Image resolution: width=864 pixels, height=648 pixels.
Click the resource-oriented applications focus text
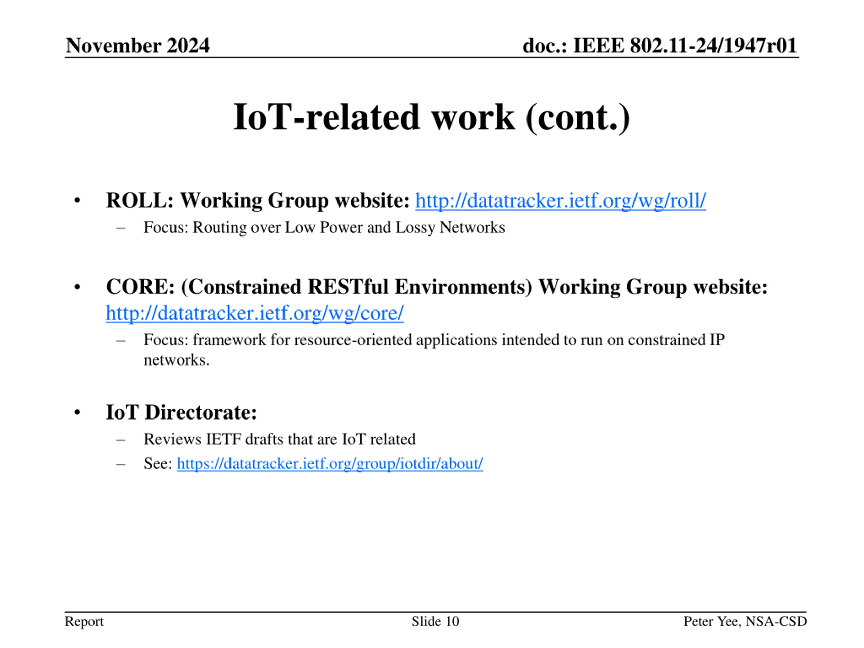[x=434, y=340]
